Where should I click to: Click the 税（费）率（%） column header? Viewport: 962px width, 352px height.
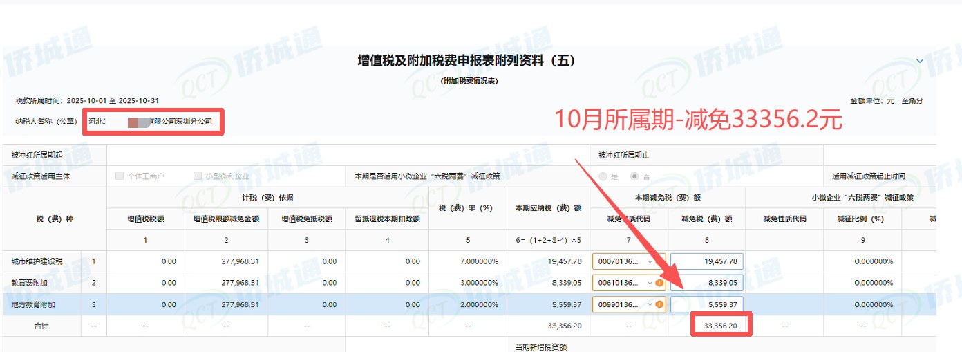pos(469,208)
